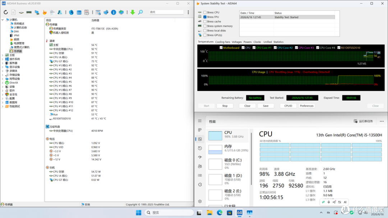Open the Report page icon in AIDA64 toolbar
The image size is (388, 218).
tap(13, 12)
